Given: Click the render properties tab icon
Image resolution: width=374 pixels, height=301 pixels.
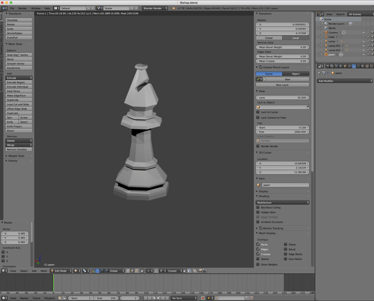Looking at the screenshot, I should pos(328,66).
